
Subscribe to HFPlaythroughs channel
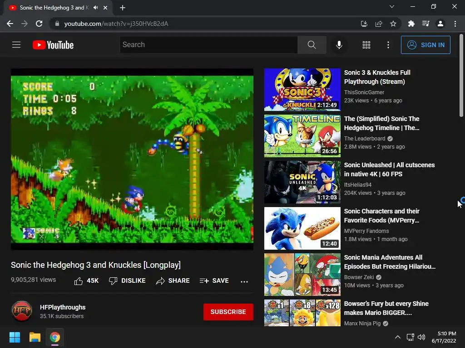pyautogui.click(x=228, y=312)
